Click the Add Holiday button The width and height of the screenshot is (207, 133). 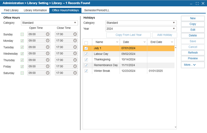tap(164, 35)
